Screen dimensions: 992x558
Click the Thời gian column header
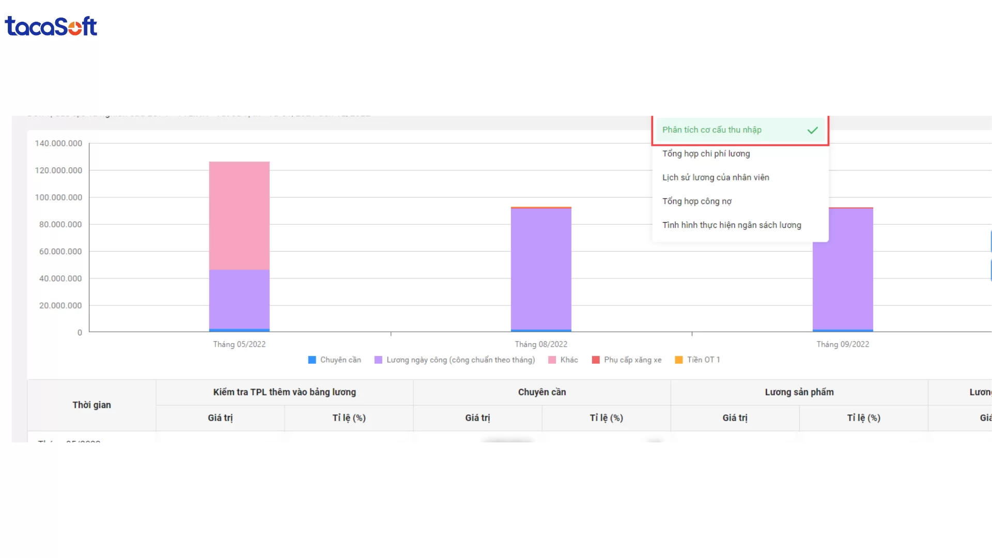tap(91, 405)
